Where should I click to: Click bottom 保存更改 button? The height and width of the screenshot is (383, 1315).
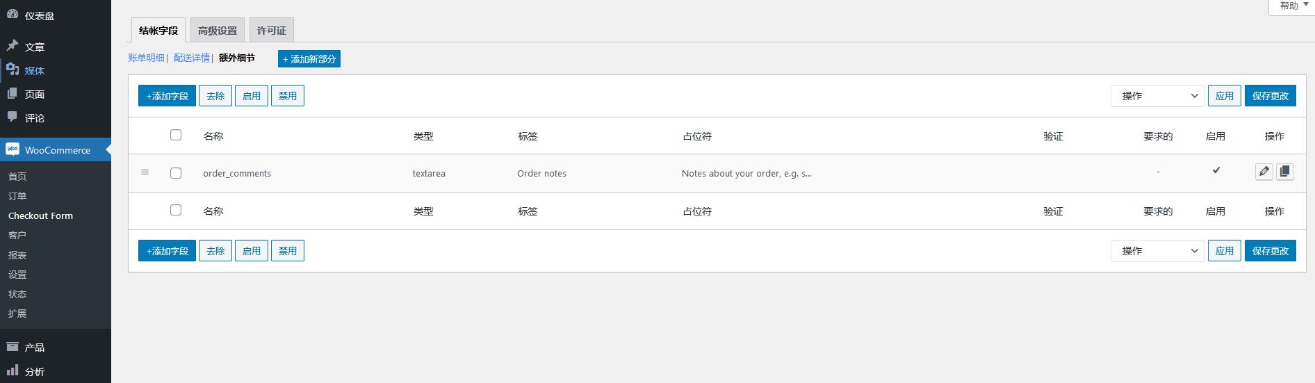1271,251
